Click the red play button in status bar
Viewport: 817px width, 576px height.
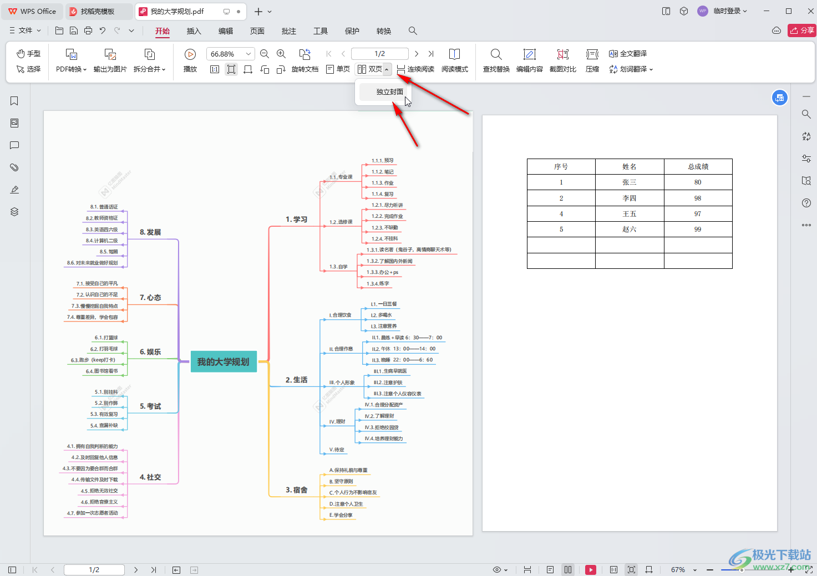[x=591, y=569]
